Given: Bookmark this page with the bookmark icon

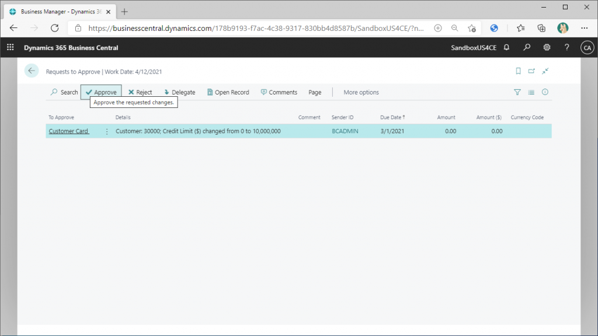Looking at the screenshot, I should coord(519,71).
